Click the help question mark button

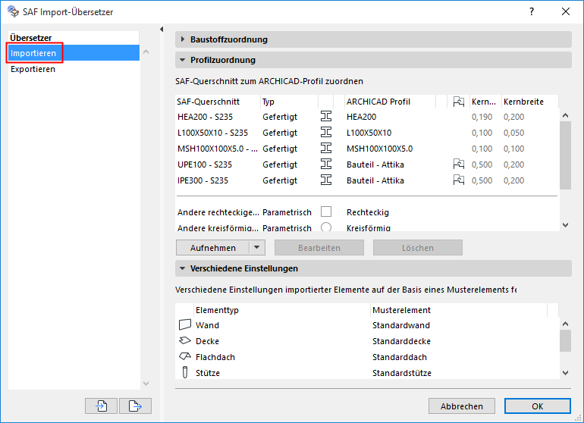tap(532, 11)
